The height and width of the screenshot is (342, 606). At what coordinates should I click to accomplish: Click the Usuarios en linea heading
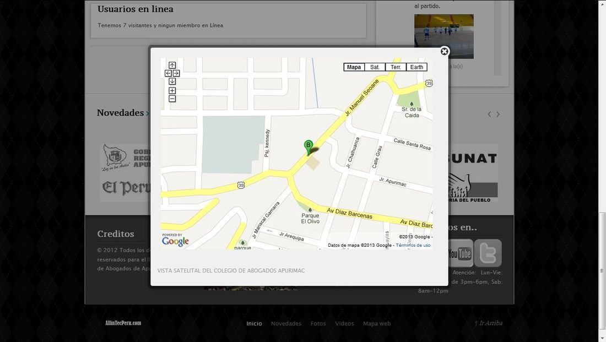point(136,9)
